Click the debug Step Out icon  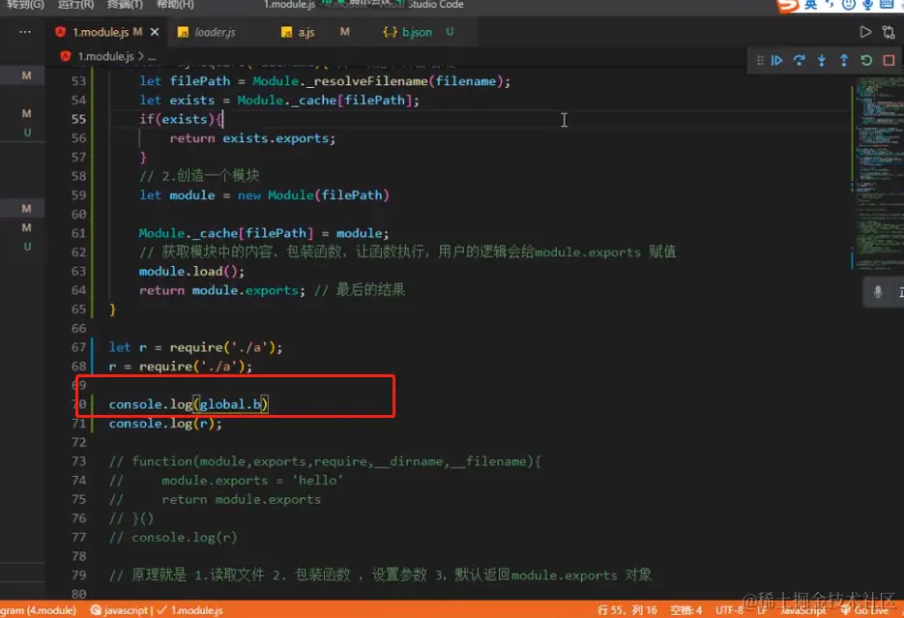(x=844, y=61)
